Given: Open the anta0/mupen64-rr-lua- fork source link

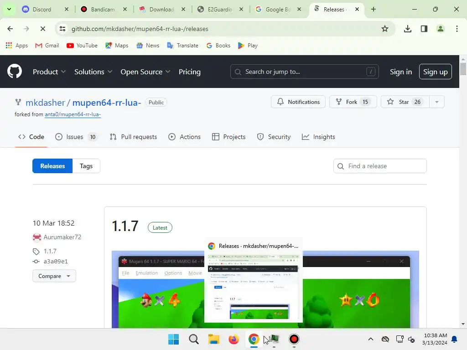Looking at the screenshot, I should pyautogui.click(x=73, y=114).
